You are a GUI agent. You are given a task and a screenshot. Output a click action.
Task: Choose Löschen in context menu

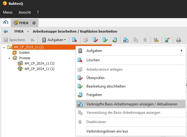pos(131,60)
